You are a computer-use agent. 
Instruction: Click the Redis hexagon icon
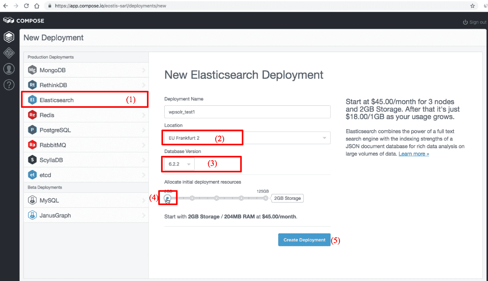click(32, 115)
